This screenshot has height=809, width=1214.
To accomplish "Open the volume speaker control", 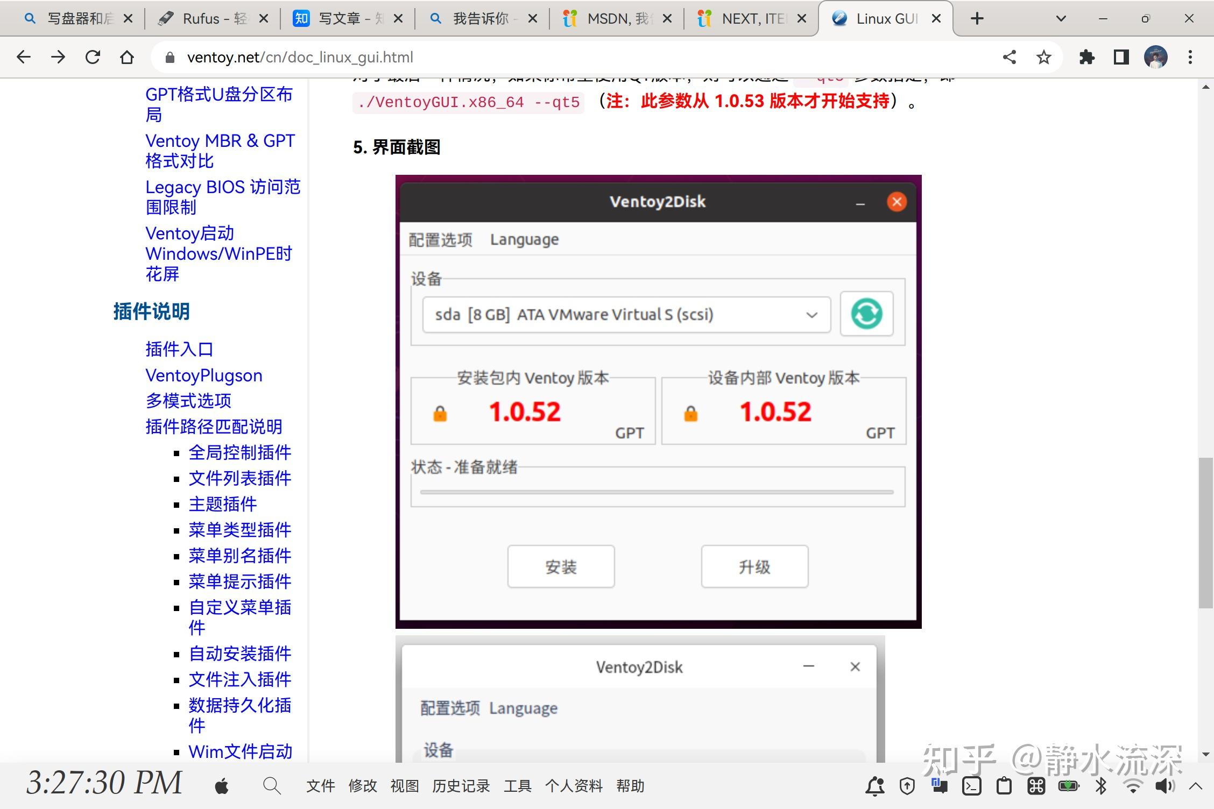I will click(1164, 786).
